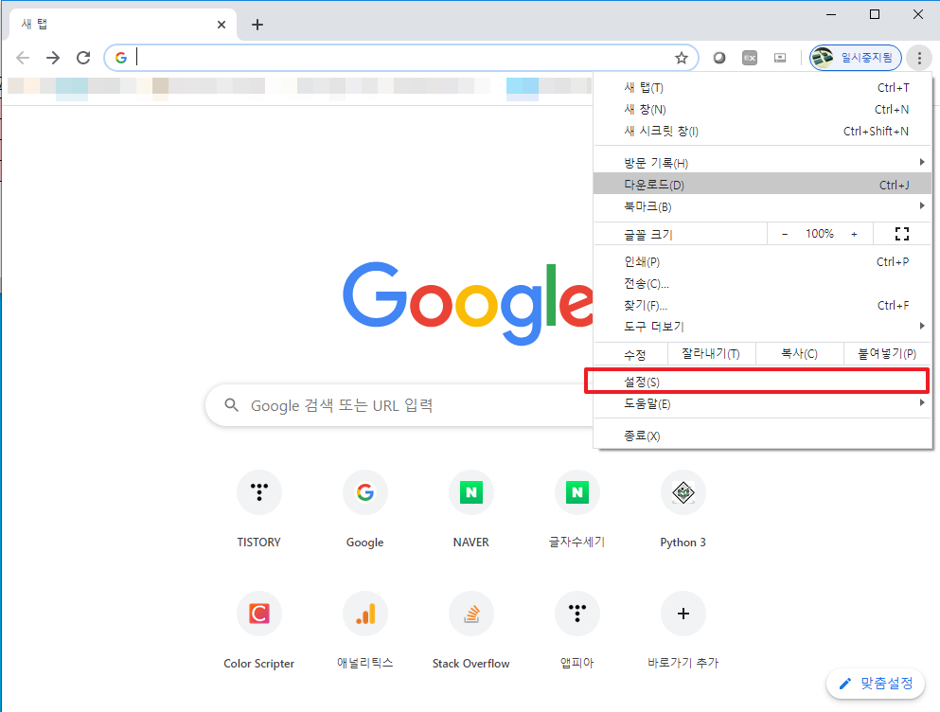The width and height of the screenshot is (940, 712).
Task: Open the 일시중지됨 profile button
Action: click(856, 58)
